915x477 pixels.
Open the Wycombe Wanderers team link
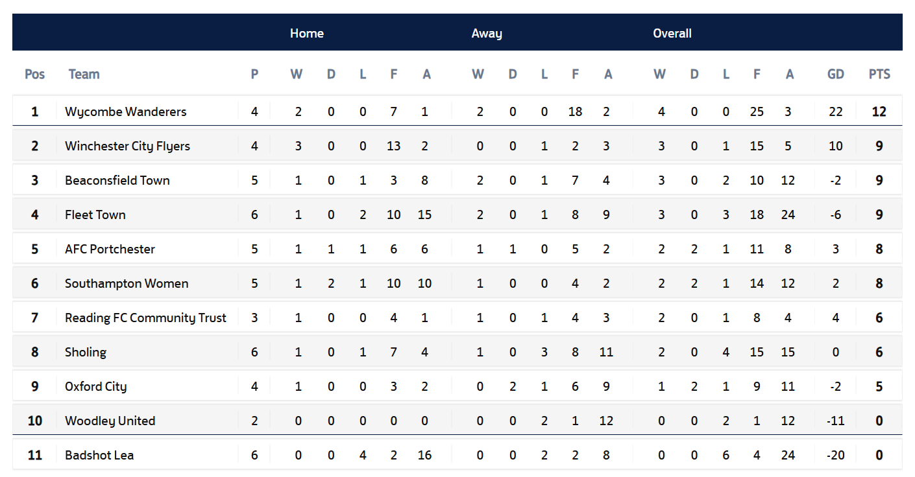(x=125, y=111)
